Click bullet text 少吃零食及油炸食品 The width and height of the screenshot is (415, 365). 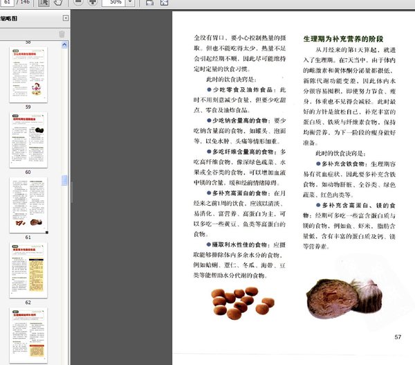243,90
